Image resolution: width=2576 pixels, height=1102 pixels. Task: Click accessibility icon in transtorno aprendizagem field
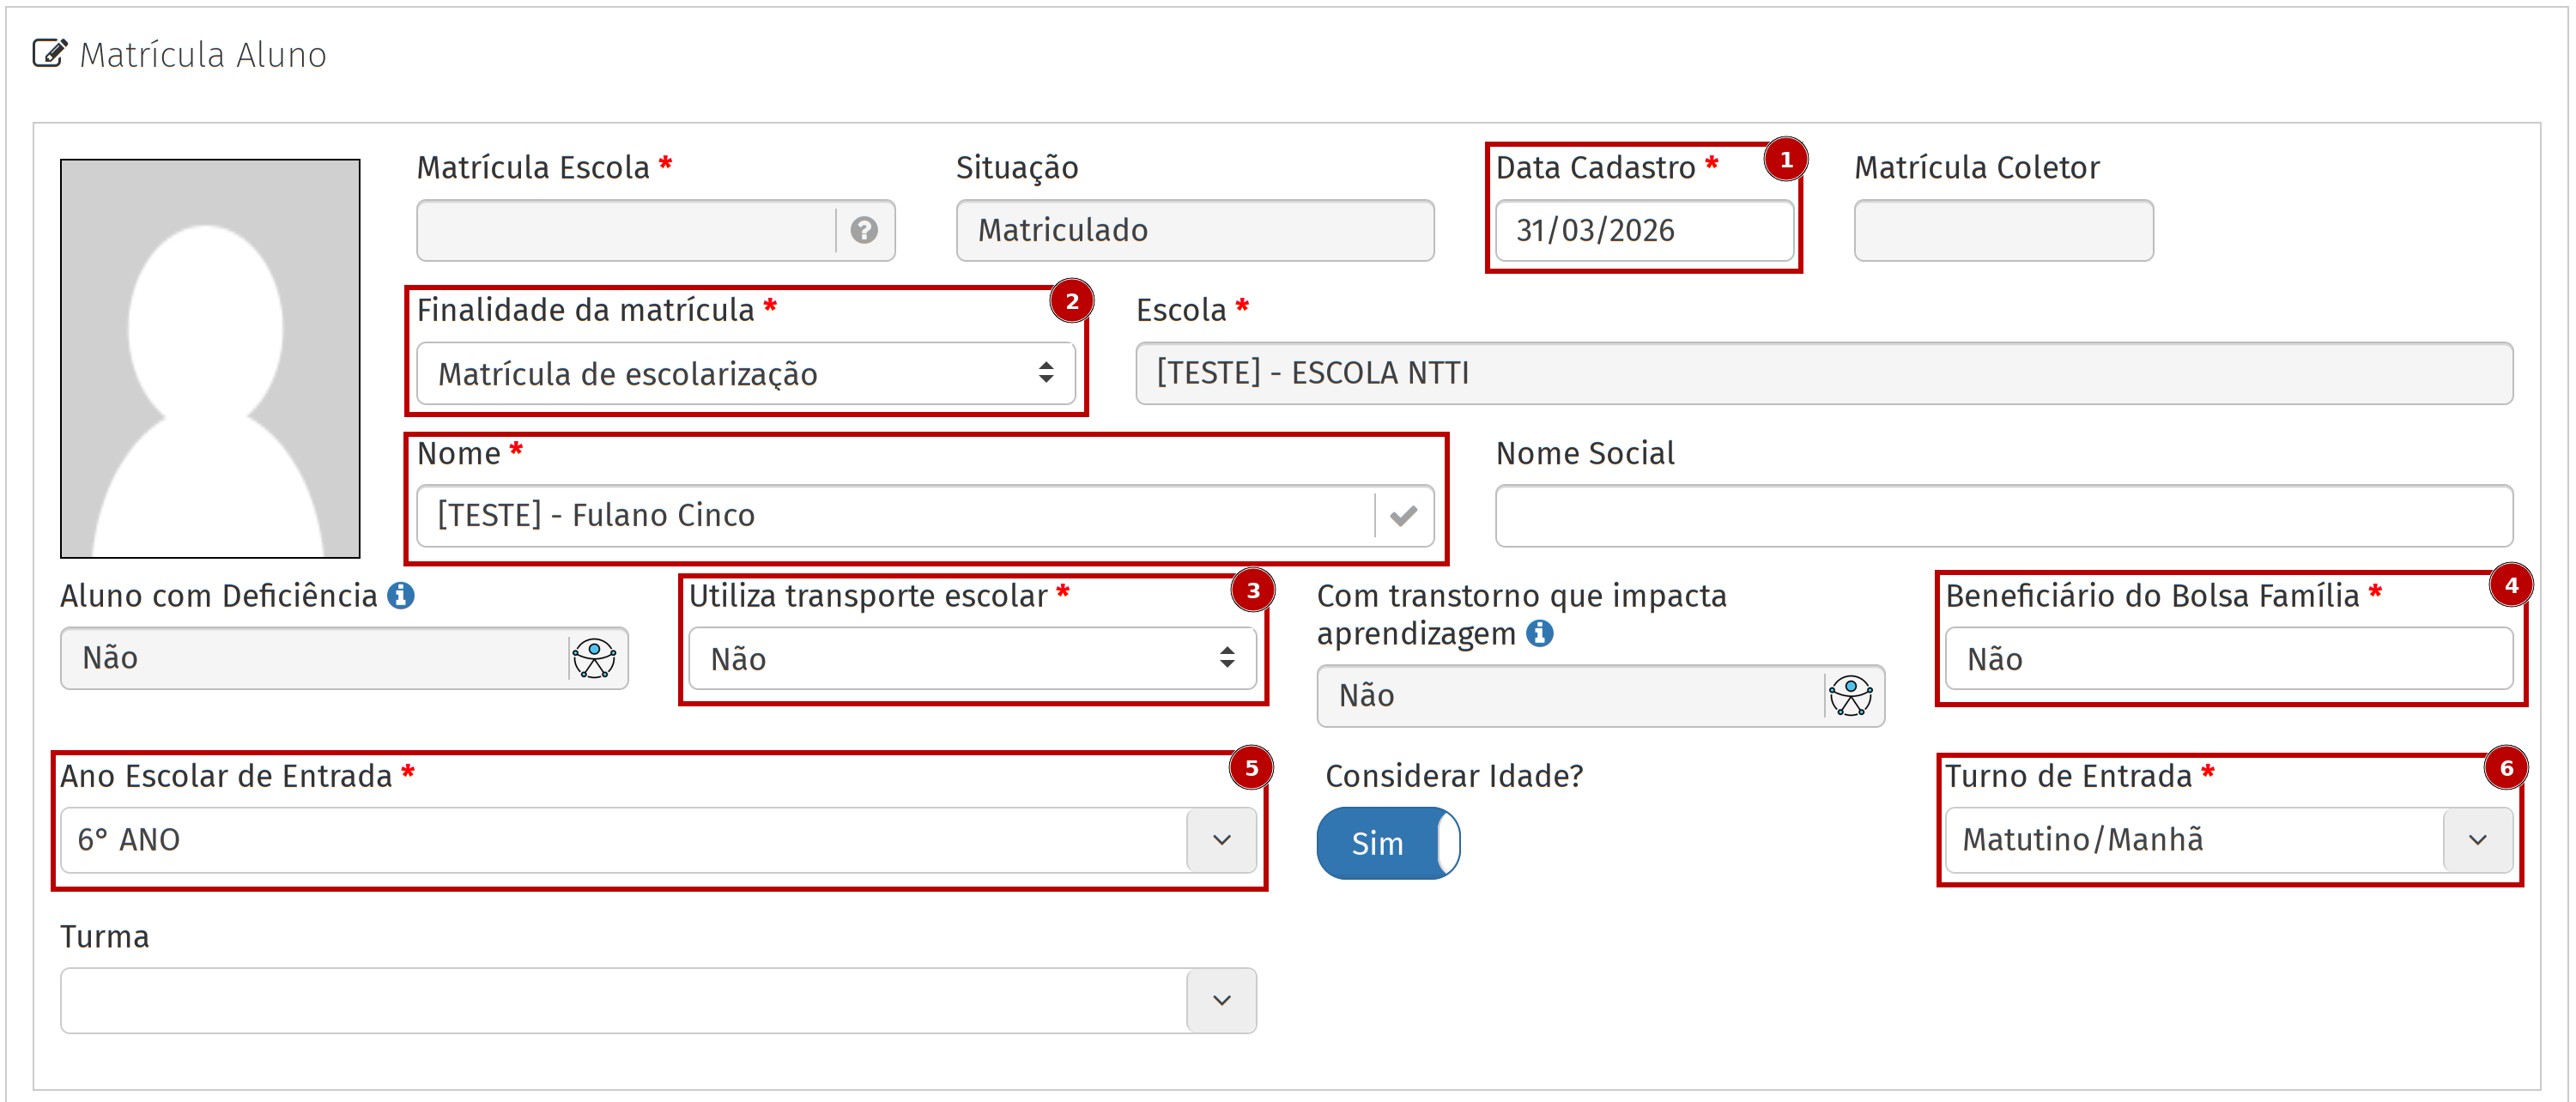(1850, 695)
